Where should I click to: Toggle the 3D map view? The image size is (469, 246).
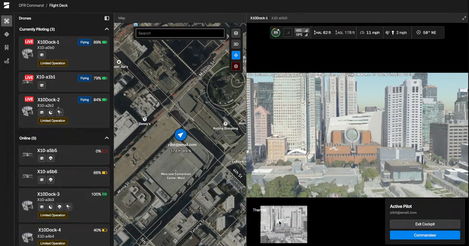tap(236, 44)
